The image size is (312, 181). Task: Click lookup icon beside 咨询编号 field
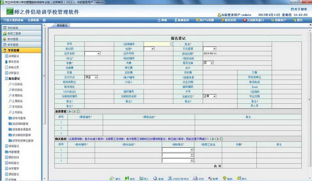(172, 44)
